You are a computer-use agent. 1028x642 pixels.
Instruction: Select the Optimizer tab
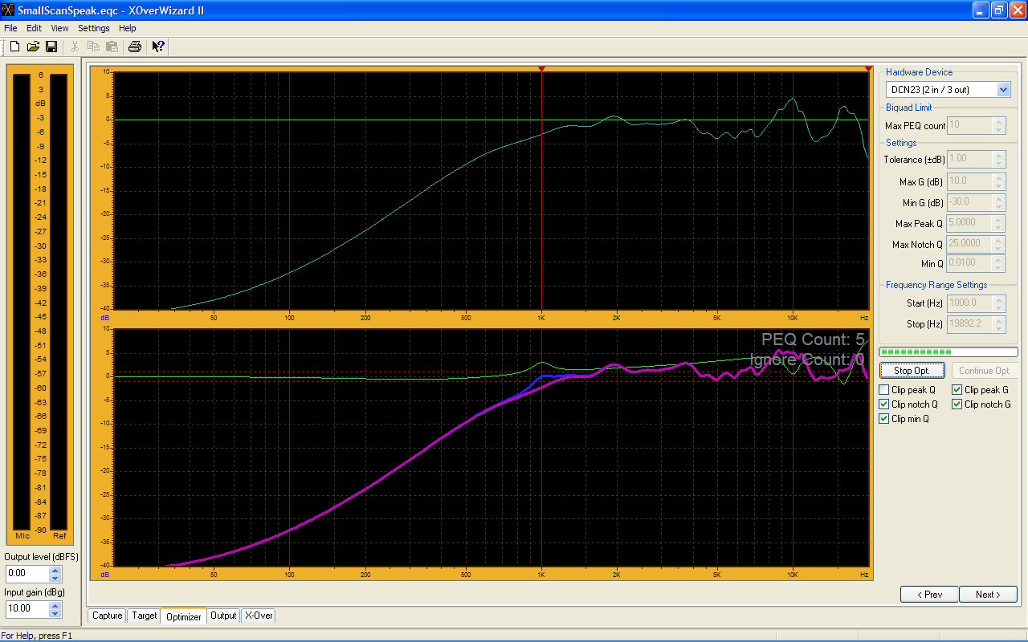[x=183, y=616]
